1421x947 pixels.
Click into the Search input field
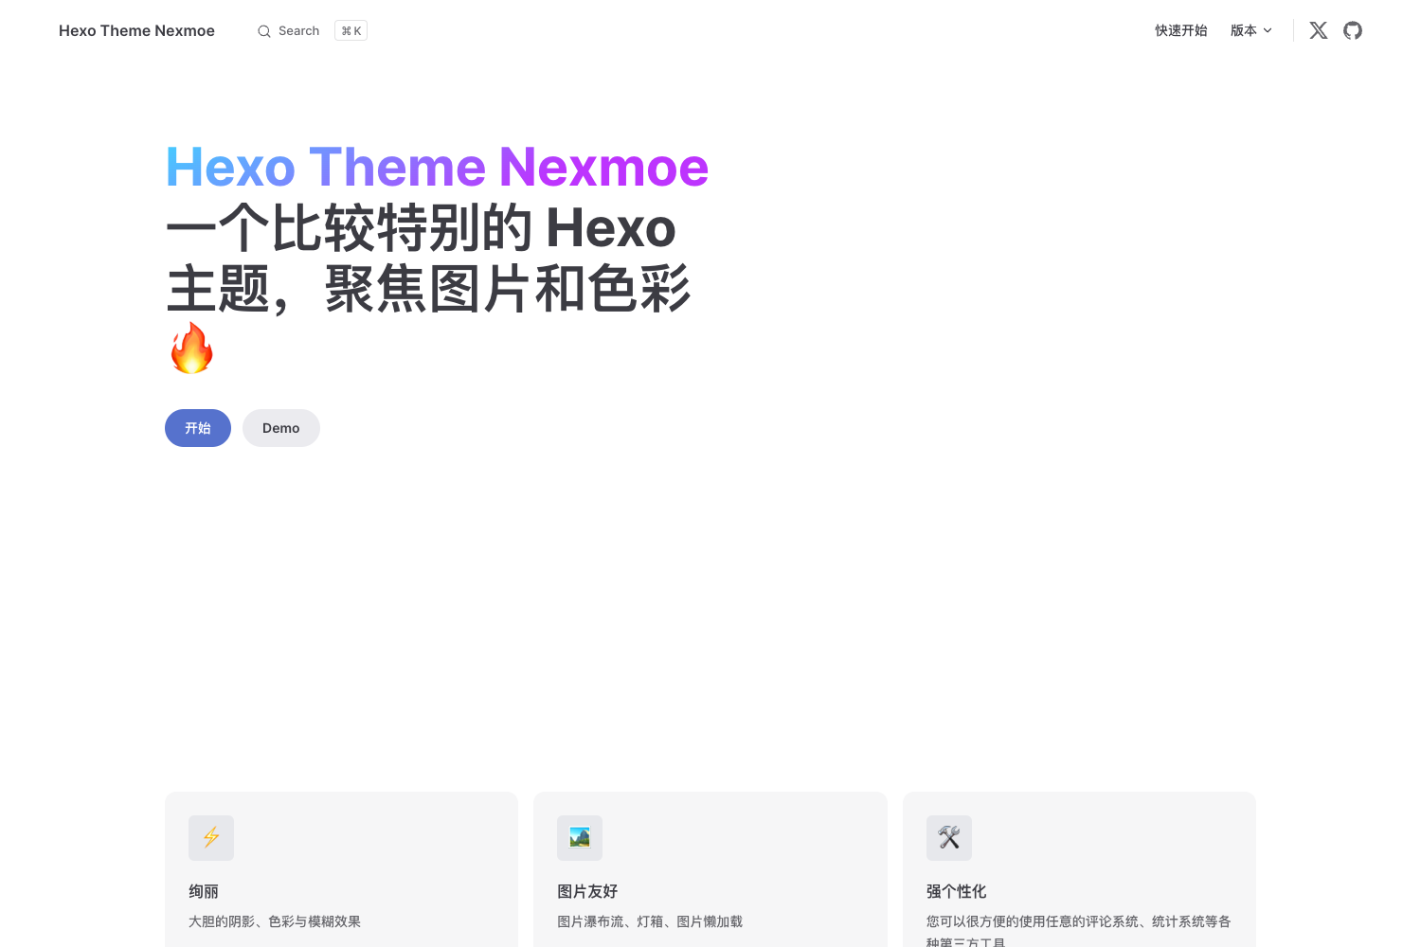tap(298, 30)
